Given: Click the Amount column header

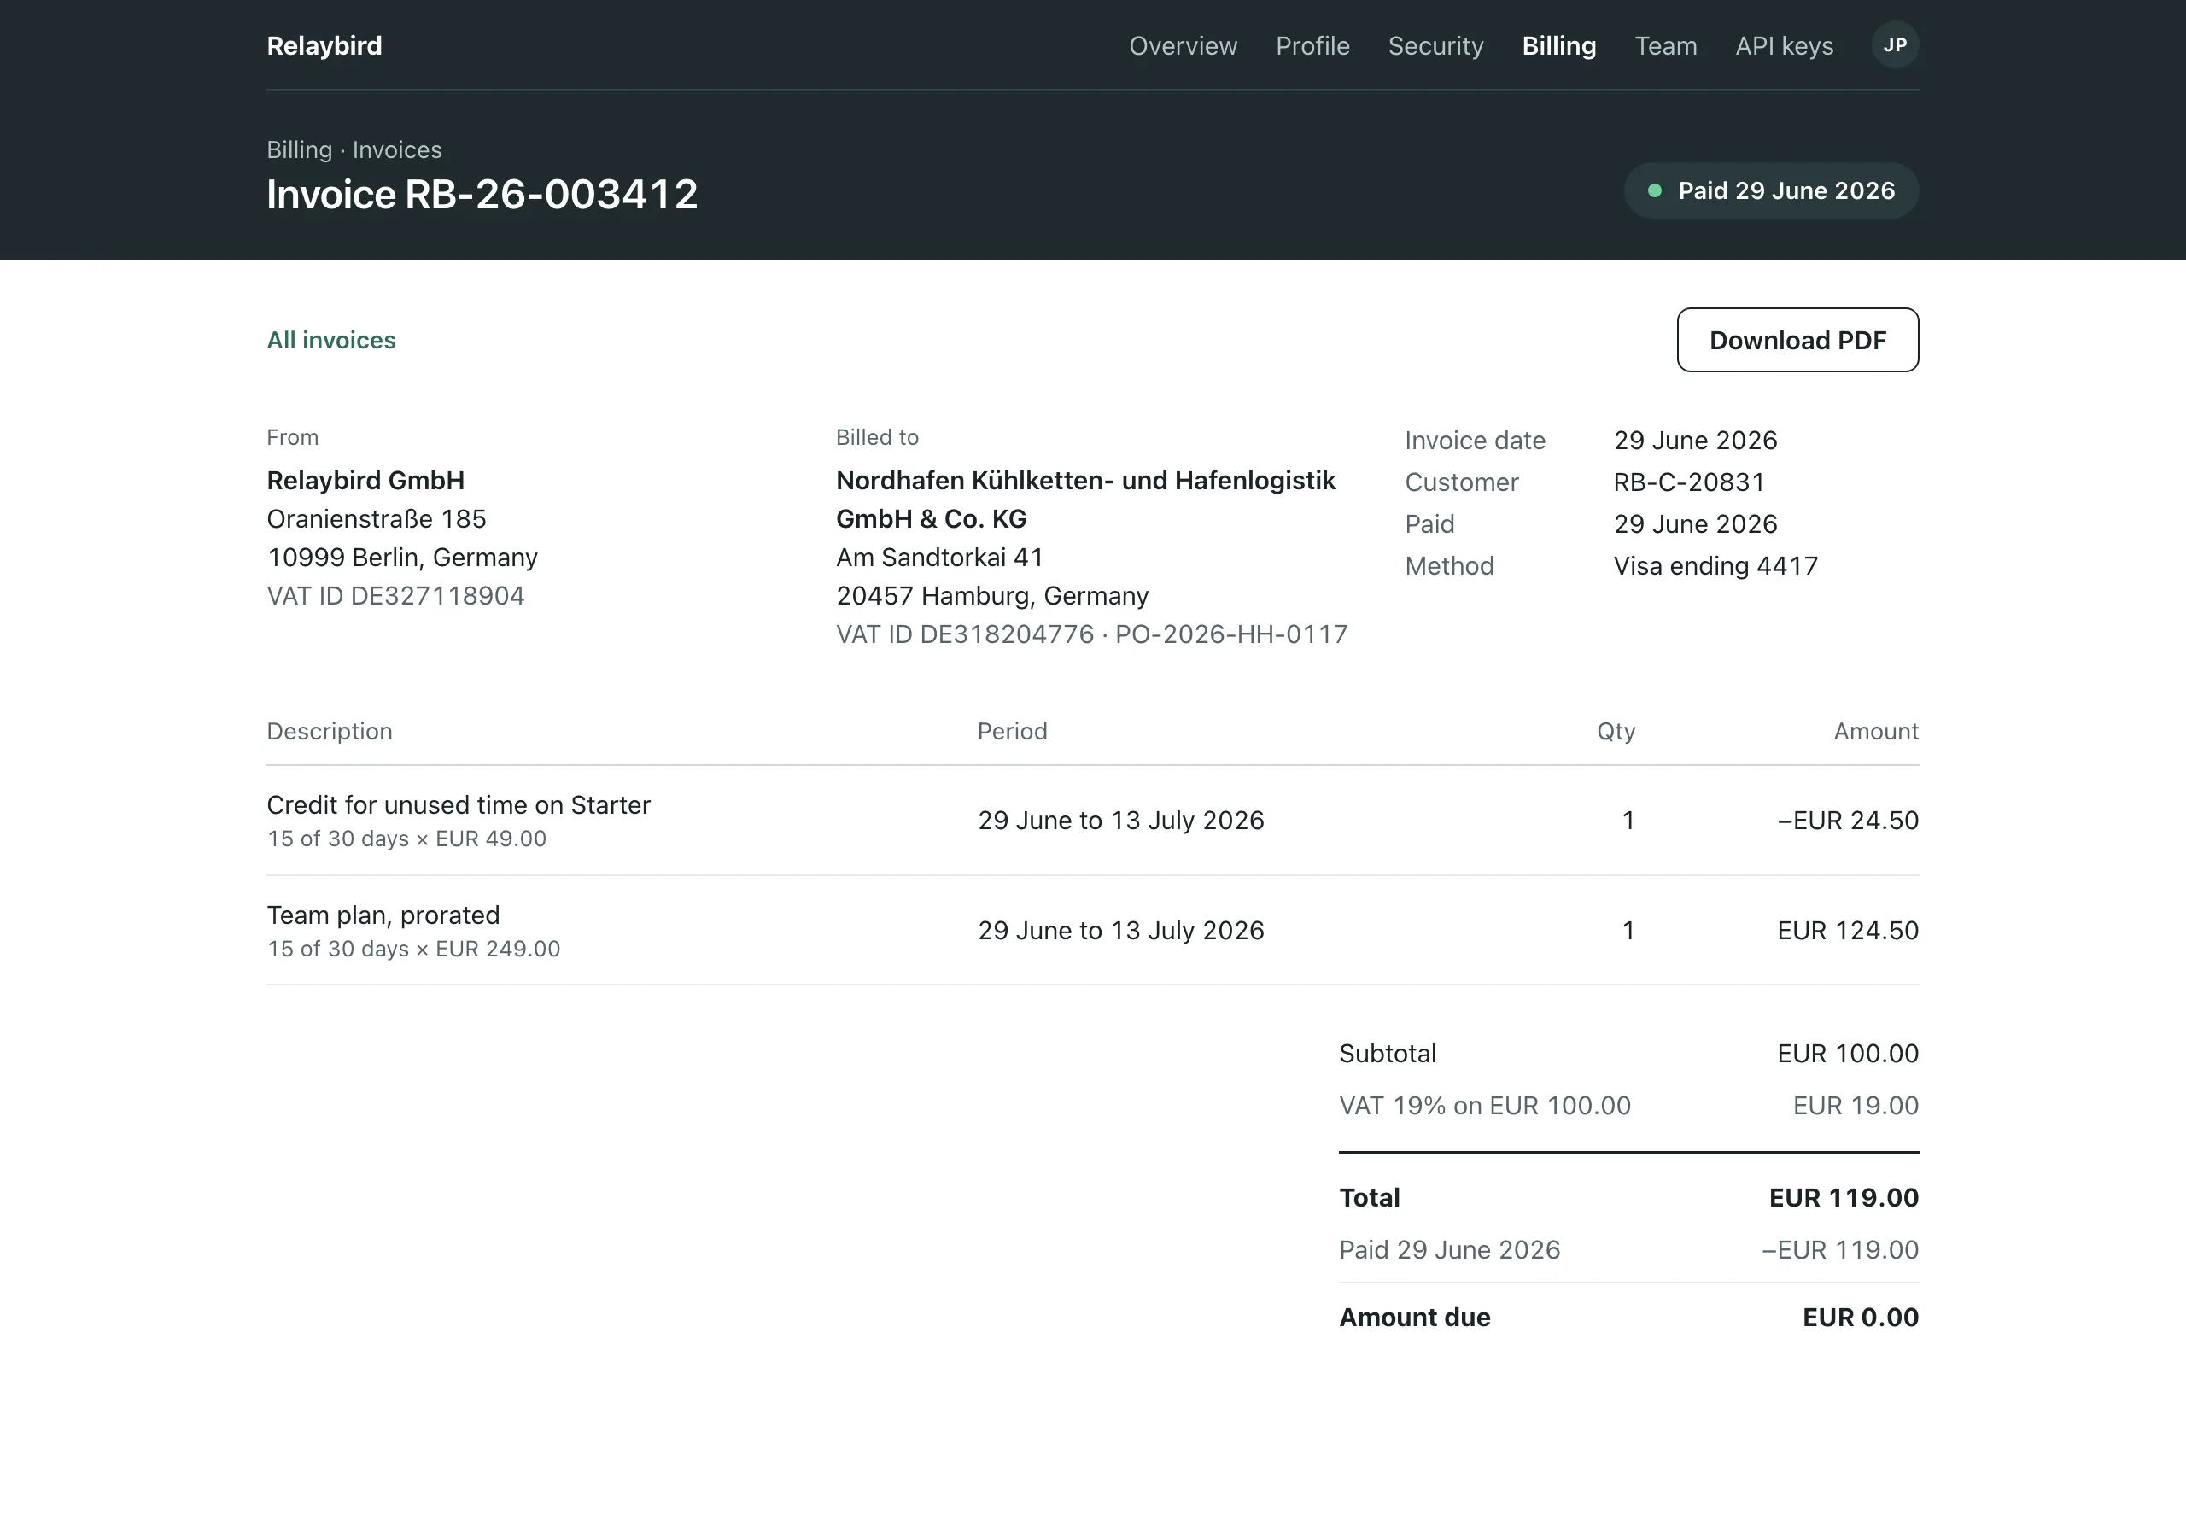Looking at the screenshot, I should [1876, 732].
